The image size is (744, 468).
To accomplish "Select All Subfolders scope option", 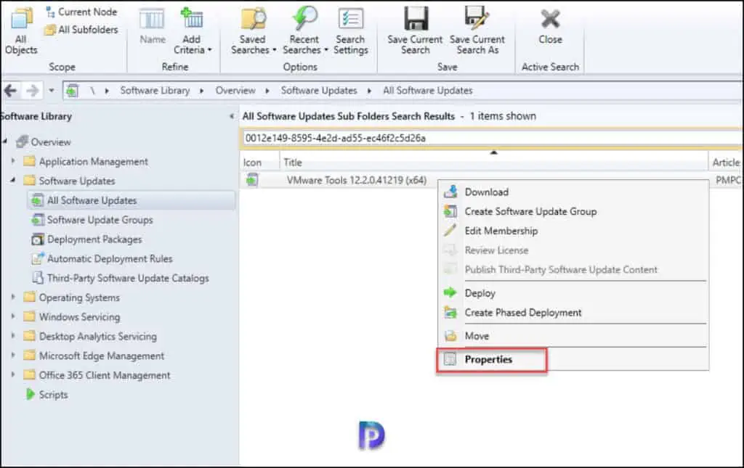I will coord(81,30).
